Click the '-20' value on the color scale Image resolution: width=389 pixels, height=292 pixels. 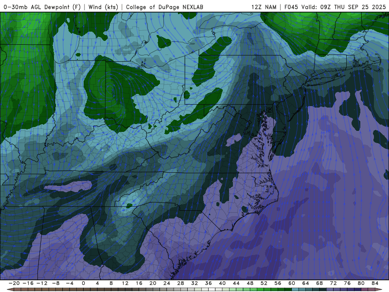[14, 283]
